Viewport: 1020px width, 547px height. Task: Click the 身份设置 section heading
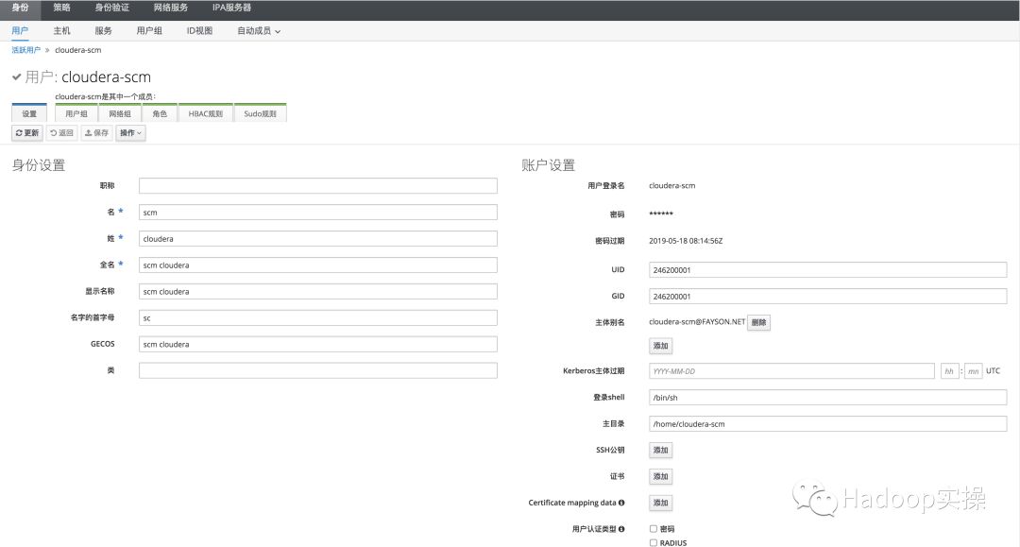[x=39, y=165]
